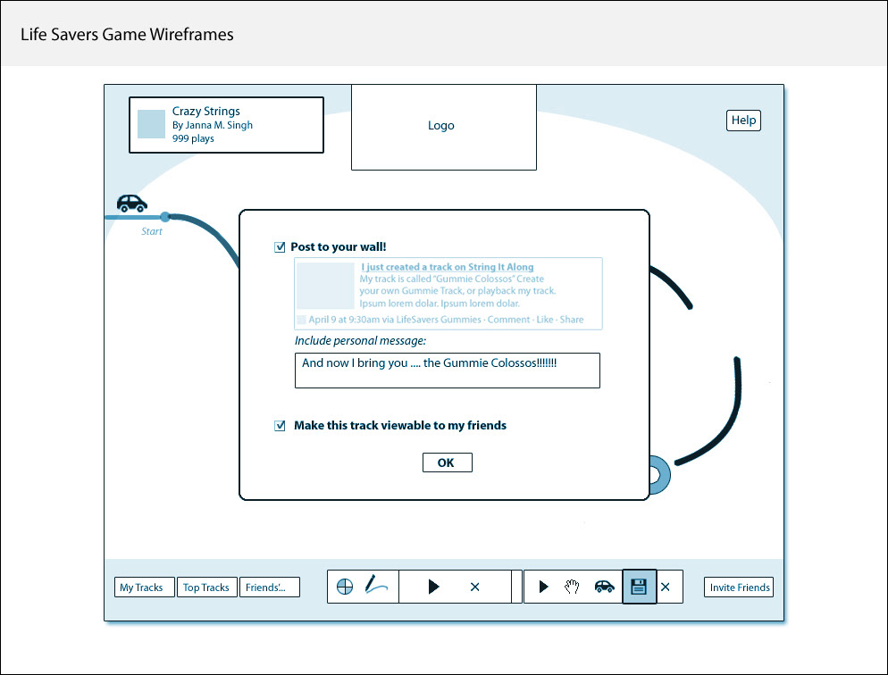Click the wall post preview thumbnail image
The image size is (888, 675).
[x=326, y=286]
